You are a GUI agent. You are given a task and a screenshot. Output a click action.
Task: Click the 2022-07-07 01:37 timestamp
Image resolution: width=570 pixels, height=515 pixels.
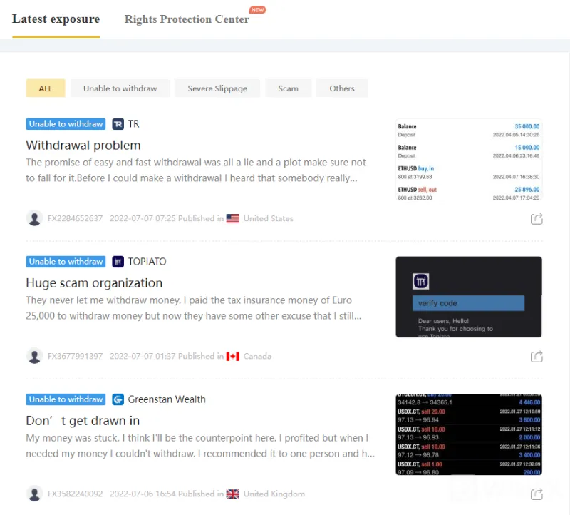tap(142, 356)
